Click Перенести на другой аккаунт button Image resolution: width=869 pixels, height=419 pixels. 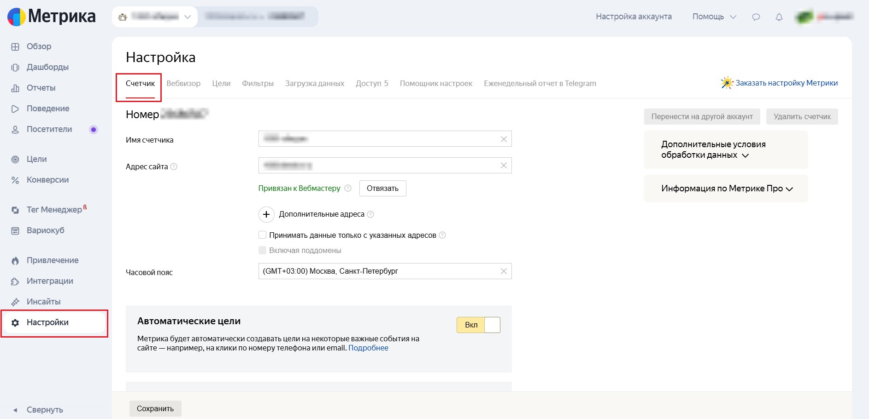pos(702,116)
